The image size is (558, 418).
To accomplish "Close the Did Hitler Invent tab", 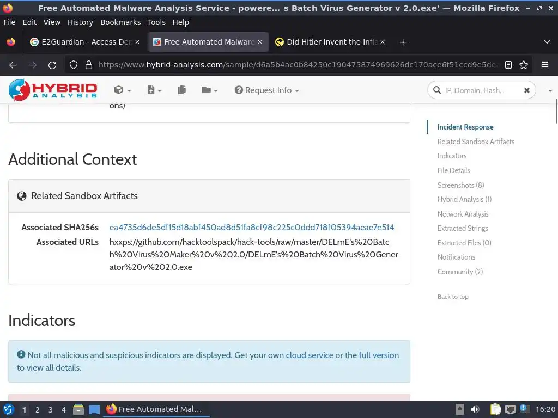I will [x=382, y=42].
